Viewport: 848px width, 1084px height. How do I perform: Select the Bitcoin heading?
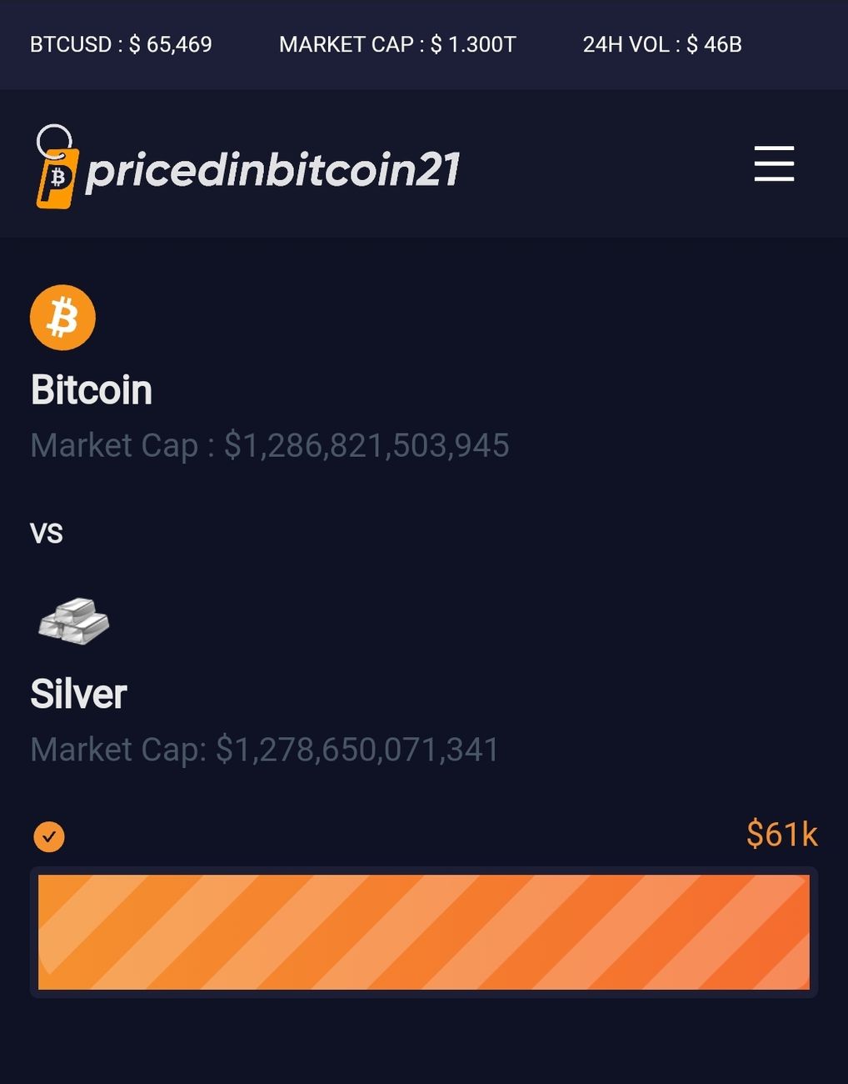click(92, 390)
